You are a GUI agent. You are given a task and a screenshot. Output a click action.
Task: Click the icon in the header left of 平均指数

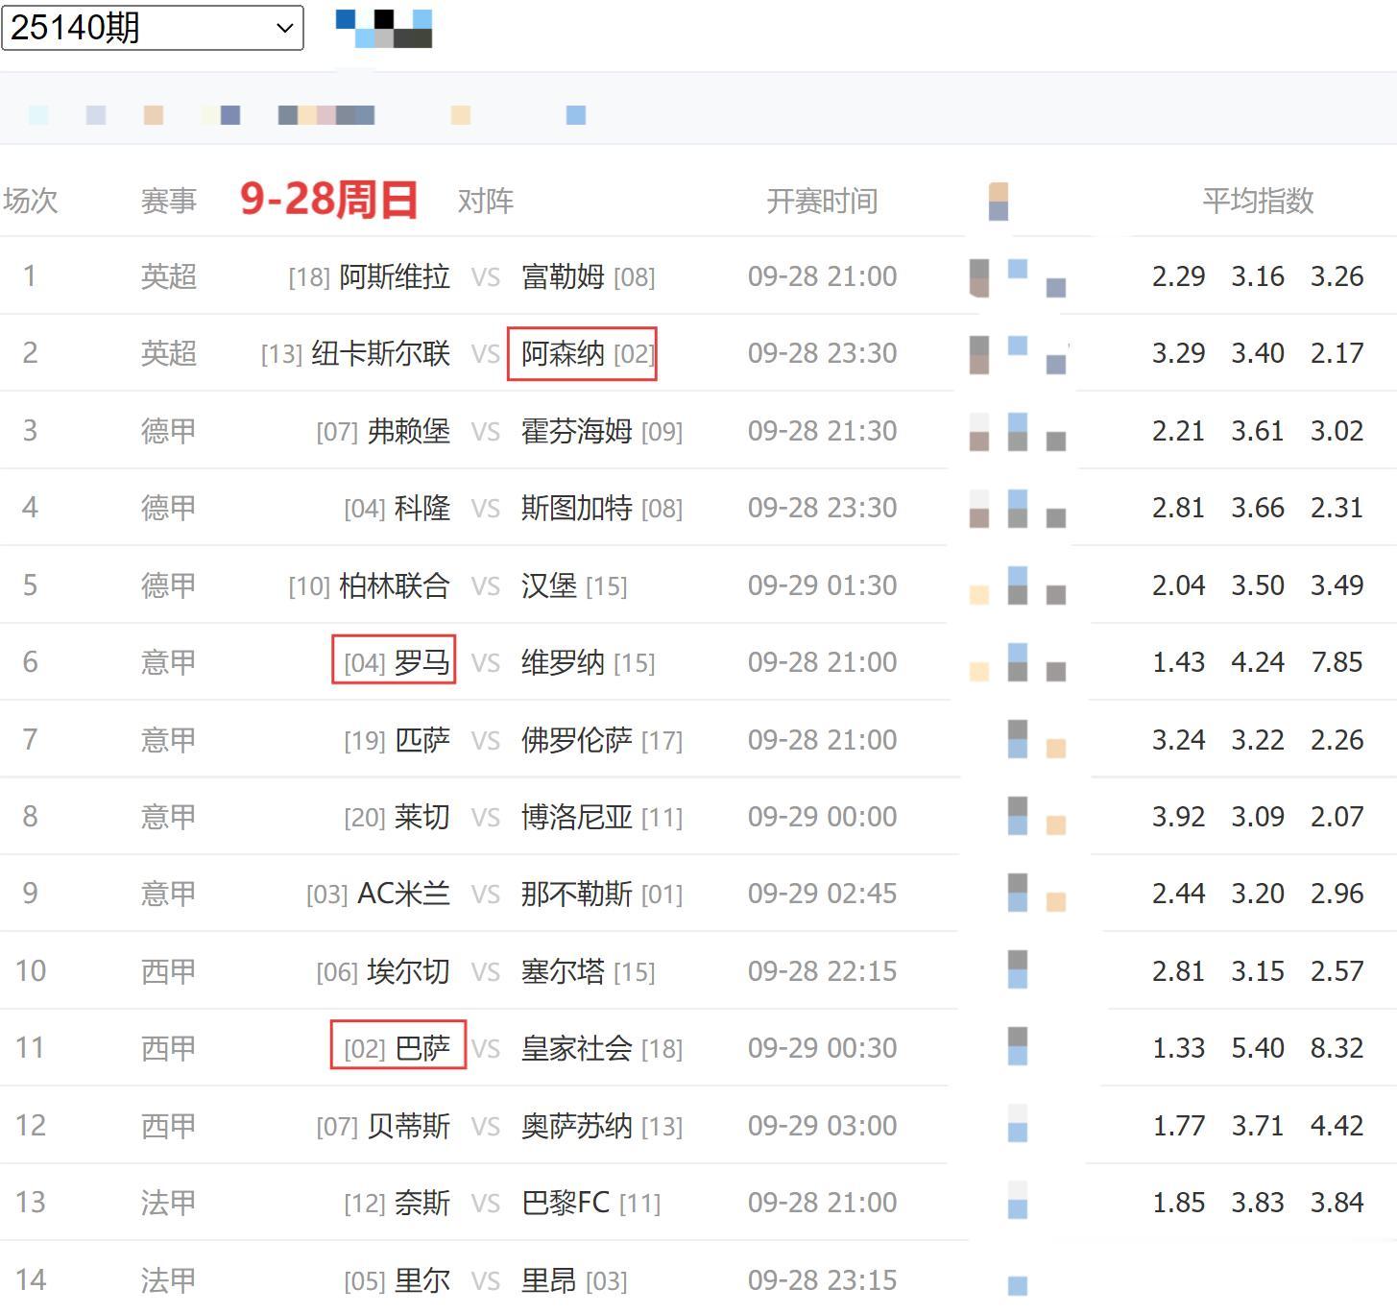click(998, 201)
